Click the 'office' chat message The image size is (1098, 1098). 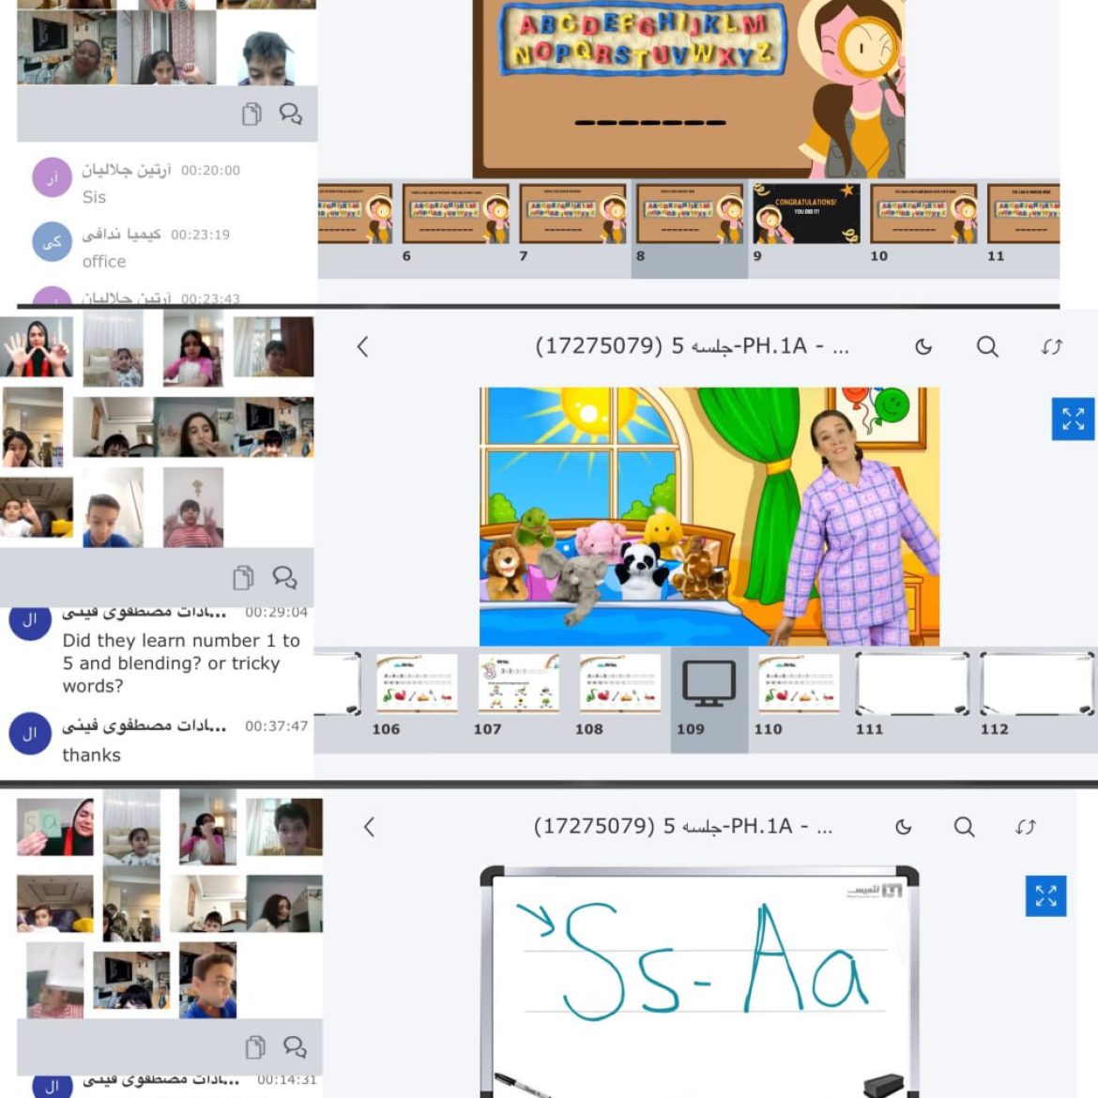point(104,262)
